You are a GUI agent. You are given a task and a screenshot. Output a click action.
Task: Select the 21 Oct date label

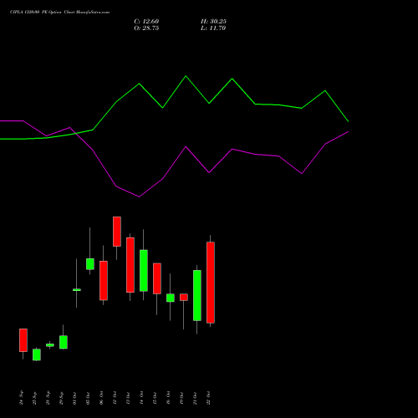pyautogui.click(x=196, y=398)
